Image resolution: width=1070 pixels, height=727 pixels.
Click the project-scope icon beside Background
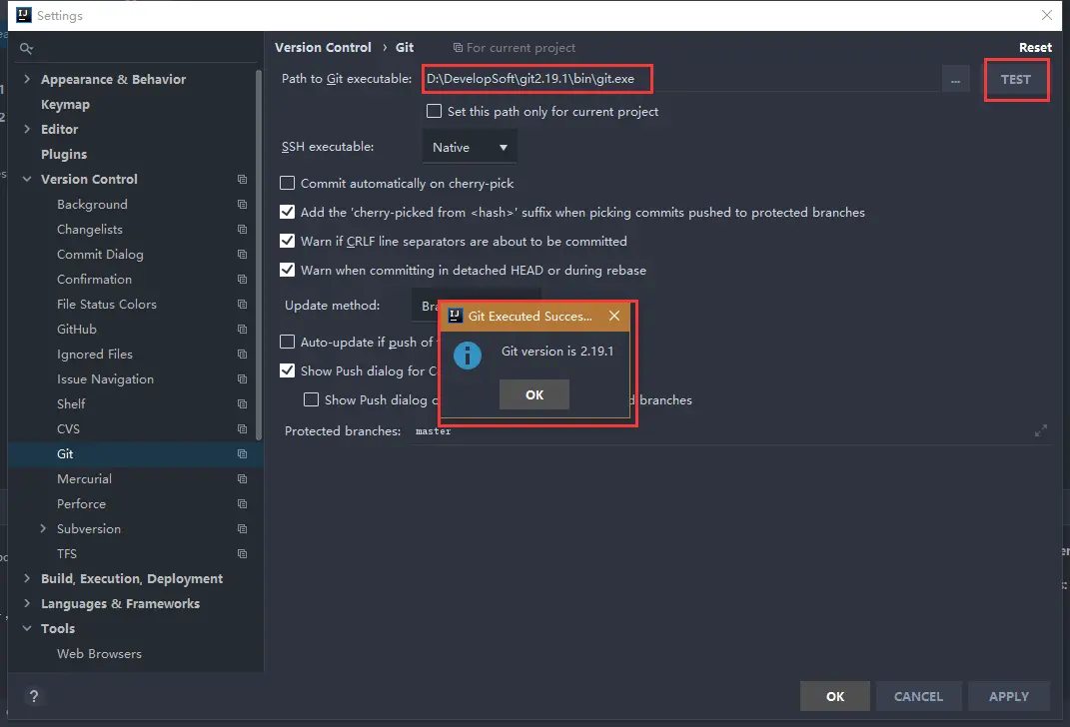coord(242,204)
